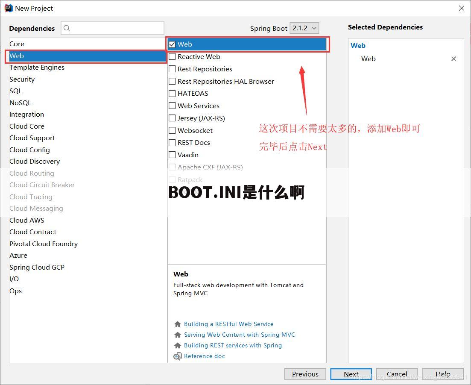The image size is (471, 385).
Task: Click home icon beside Building a RESTful Web Service
Action: click(178, 324)
